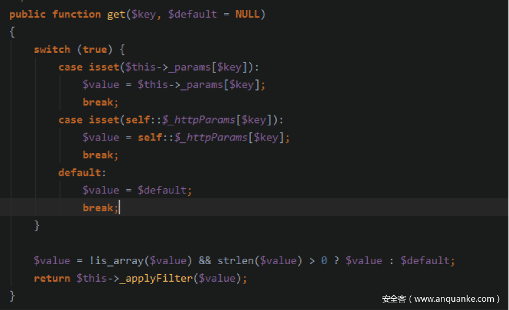This screenshot has height=310, width=509.
Task: Click '$value = $default;' assignment line
Action: [137, 190]
